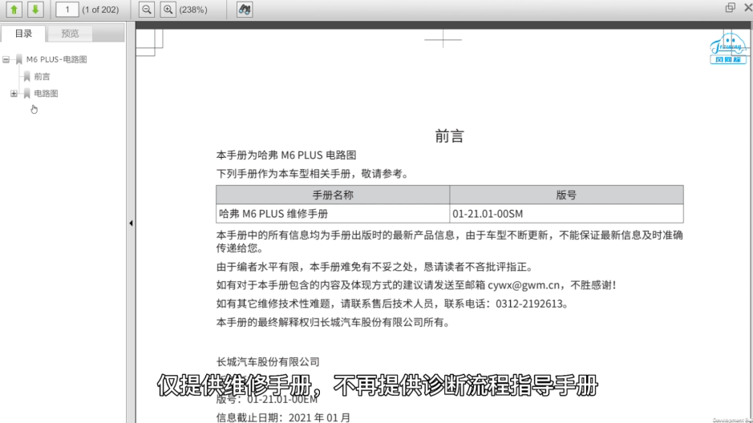
Task: Open the 电路图 bookmark
Action: (46, 94)
